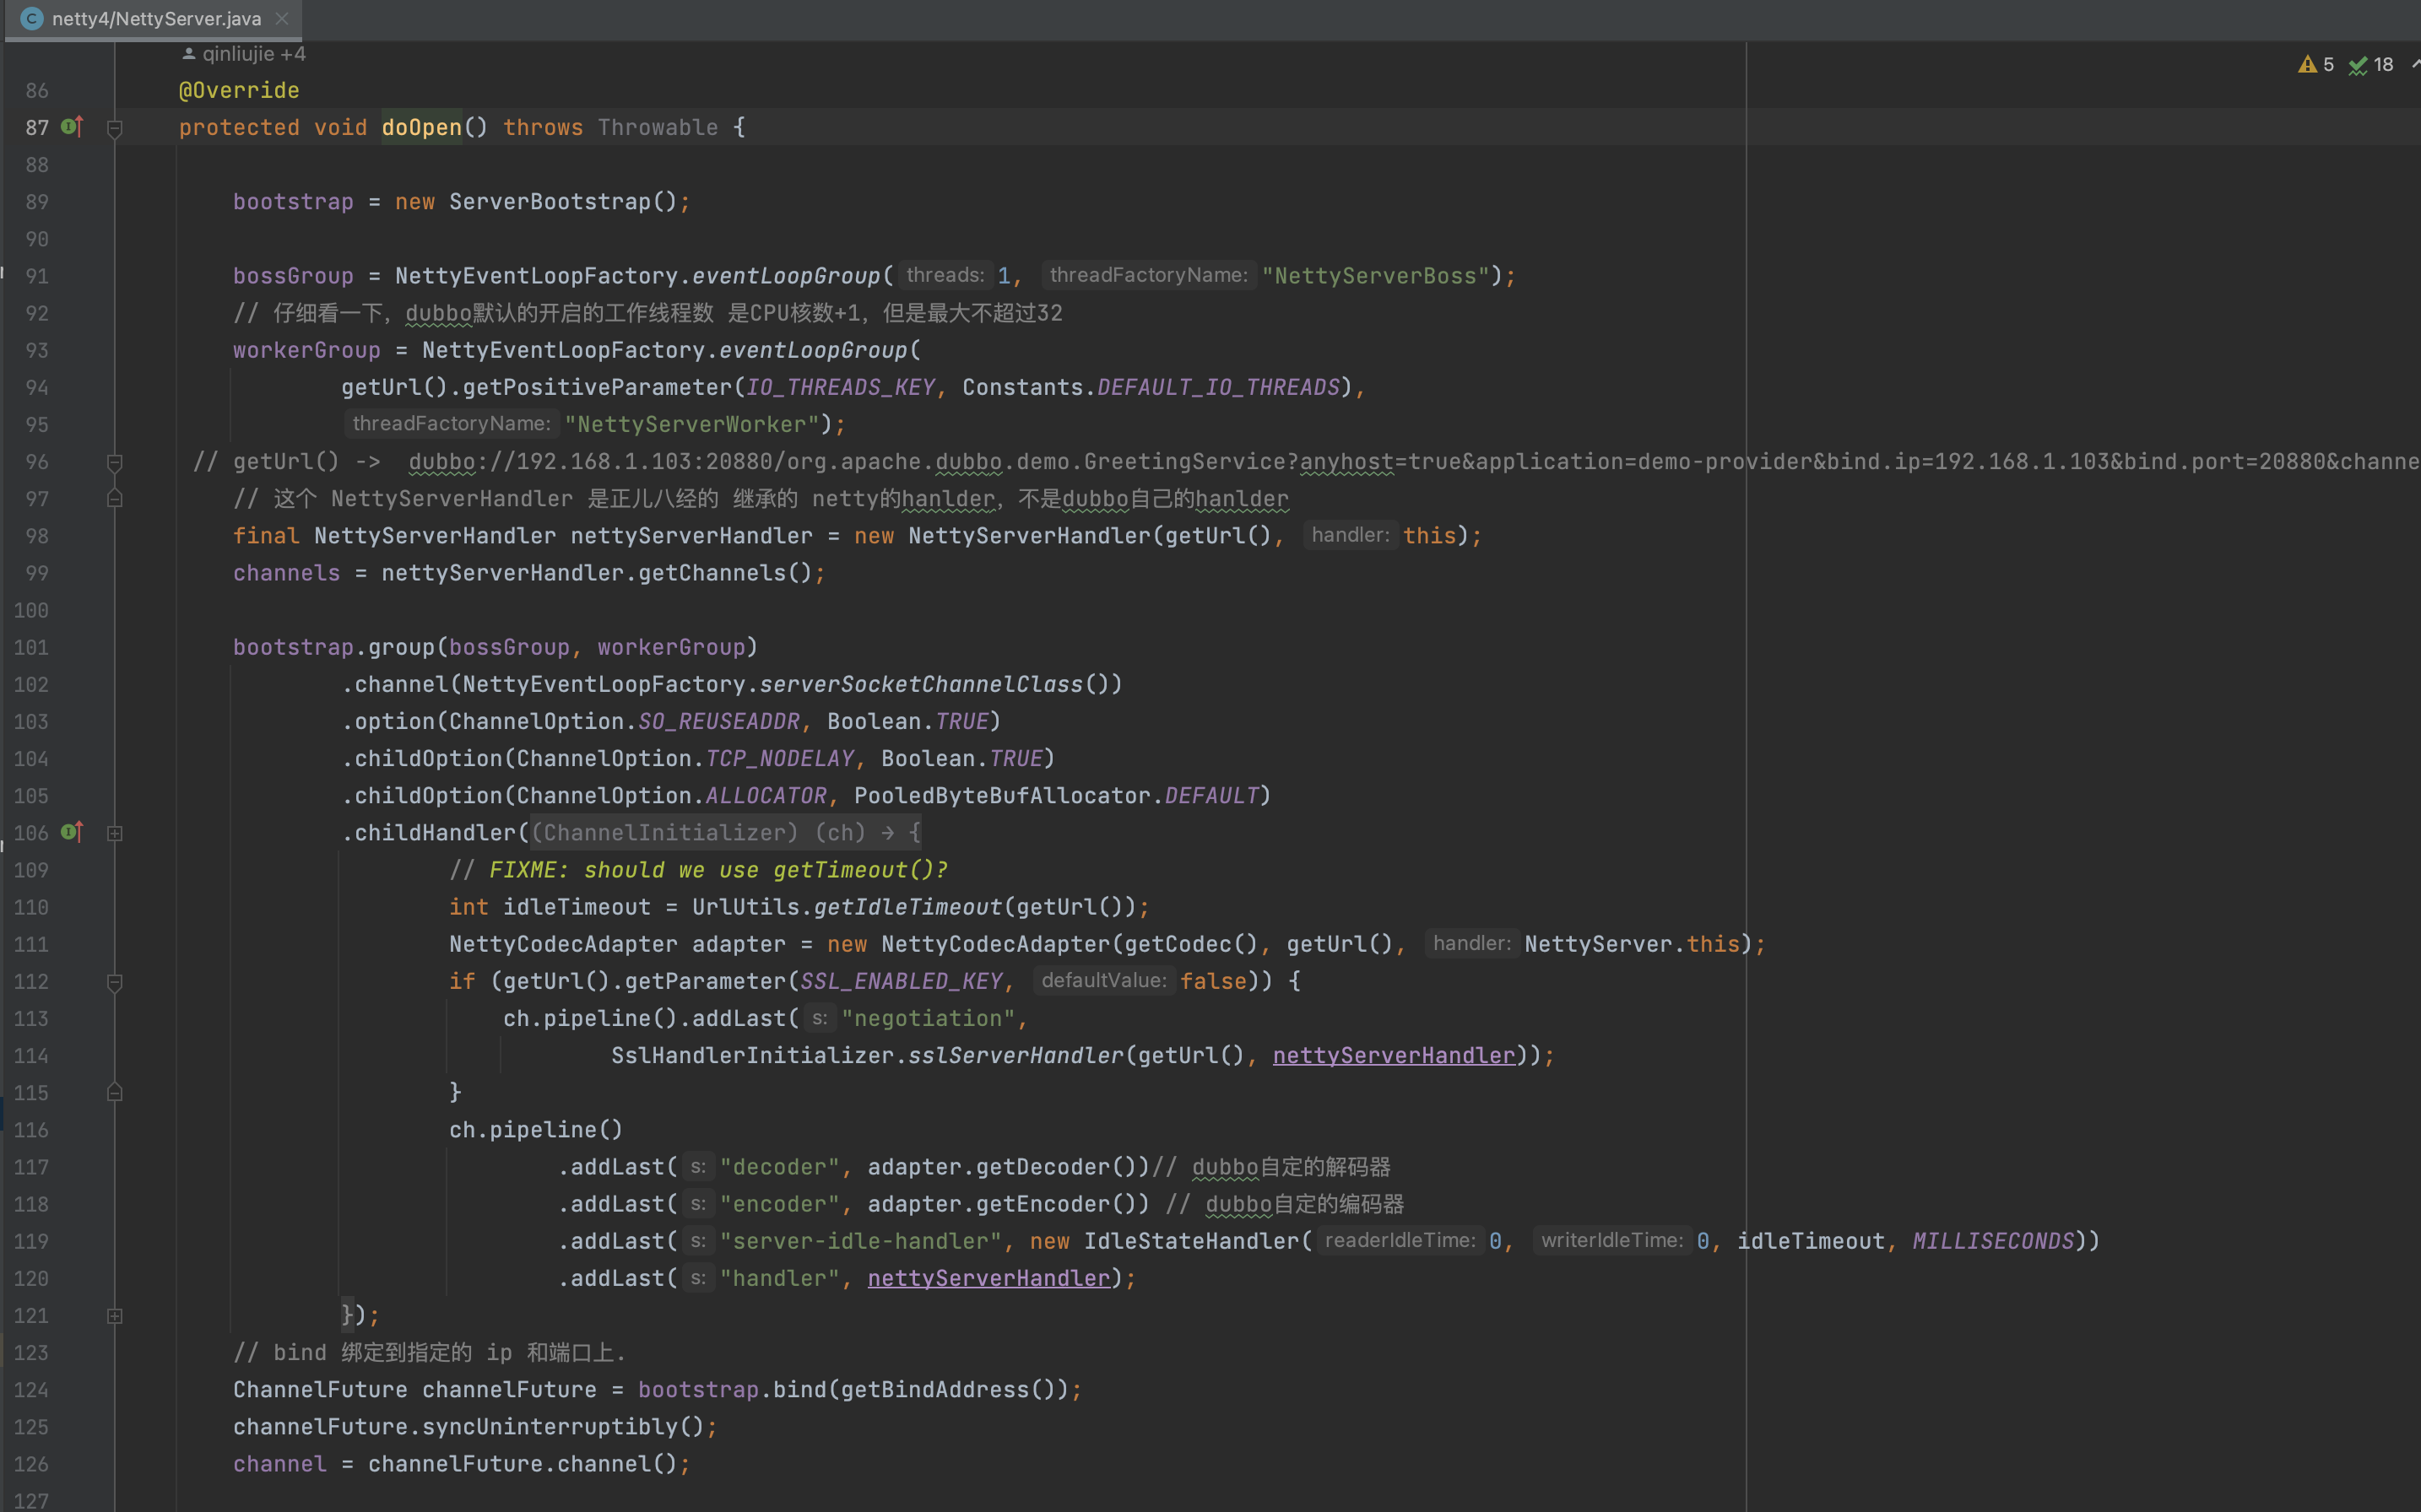The height and width of the screenshot is (1512, 2421).
Task: Collapse the if block at line 112
Action: click(115, 982)
